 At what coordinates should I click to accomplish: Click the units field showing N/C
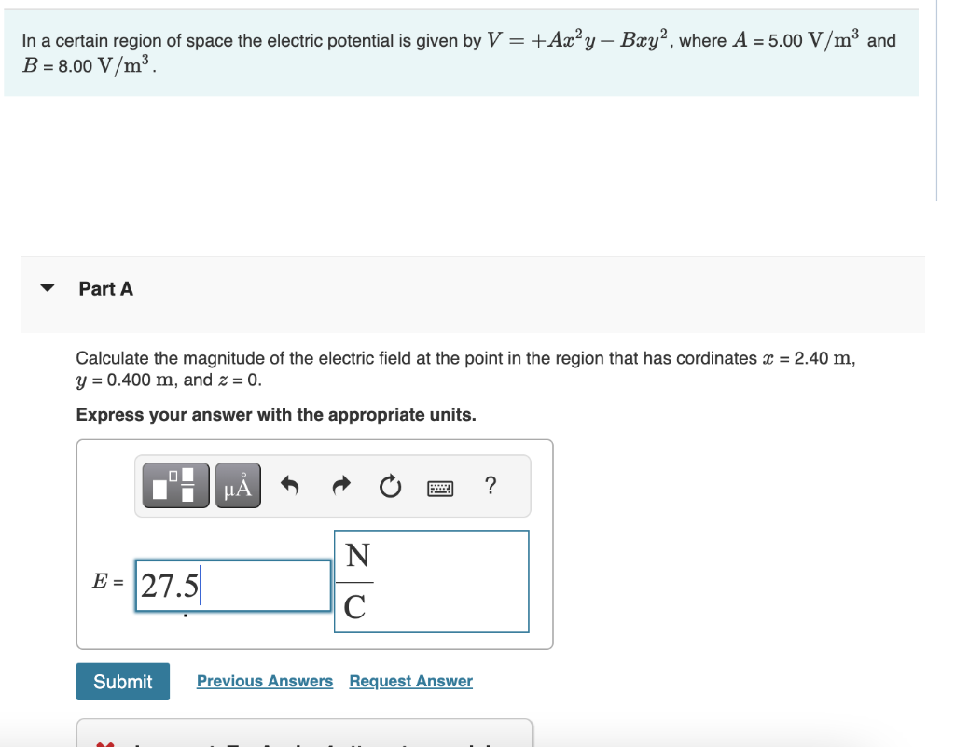tap(431, 581)
